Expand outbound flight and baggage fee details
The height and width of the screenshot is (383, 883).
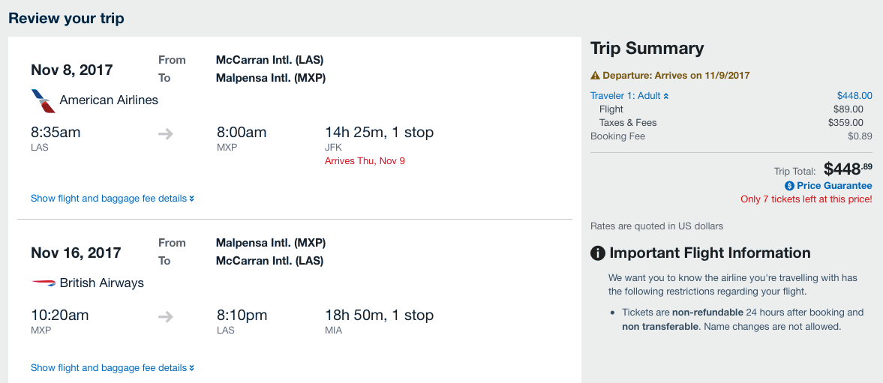pos(113,199)
